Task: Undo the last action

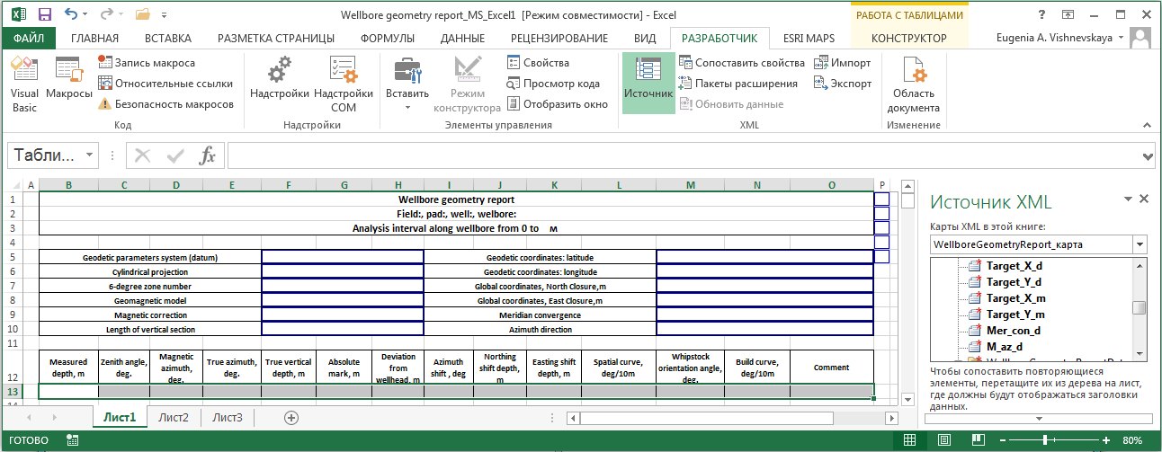Action: pyautogui.click(x=72, y=14)
